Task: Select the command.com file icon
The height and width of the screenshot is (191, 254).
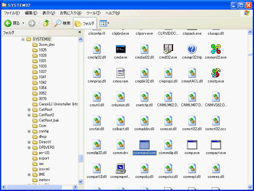Action: click(x=144, y=145)
